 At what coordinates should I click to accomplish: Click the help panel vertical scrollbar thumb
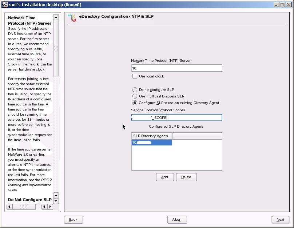point(56,48)
